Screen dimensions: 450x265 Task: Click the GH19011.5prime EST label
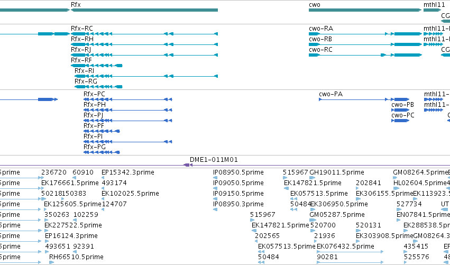(337, 172)
